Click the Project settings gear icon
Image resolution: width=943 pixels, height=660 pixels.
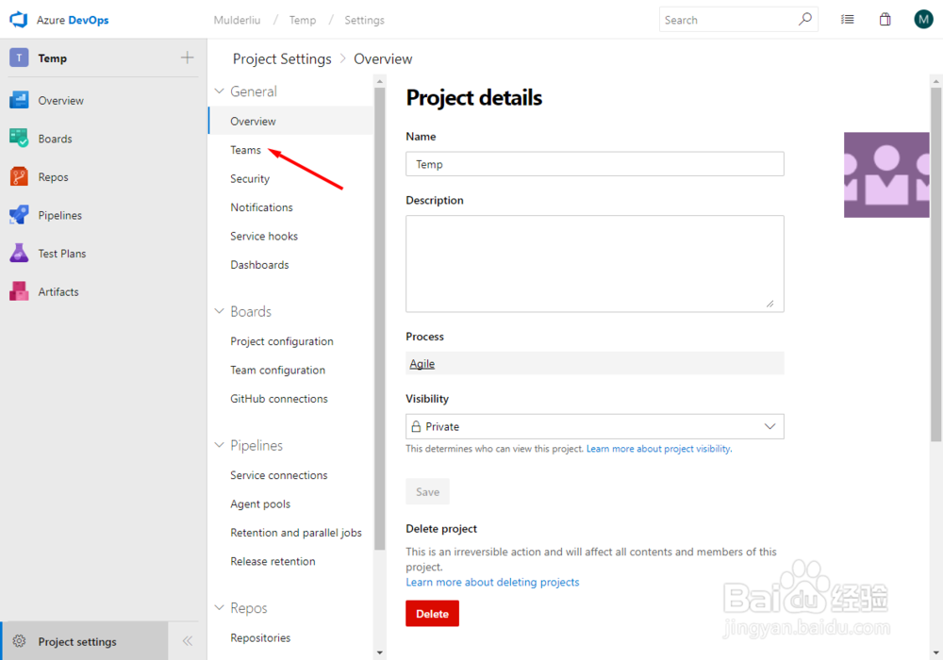click(x=19, y=640)
